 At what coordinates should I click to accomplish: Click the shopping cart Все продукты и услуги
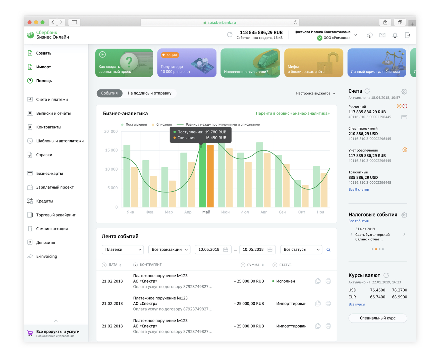[30, 333]
